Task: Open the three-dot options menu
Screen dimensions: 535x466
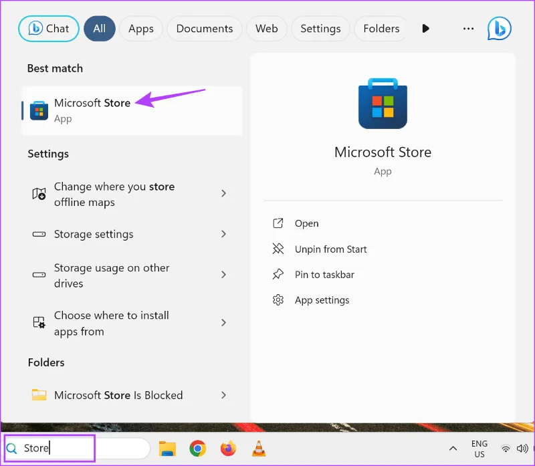Action: [x=468, y=29]
